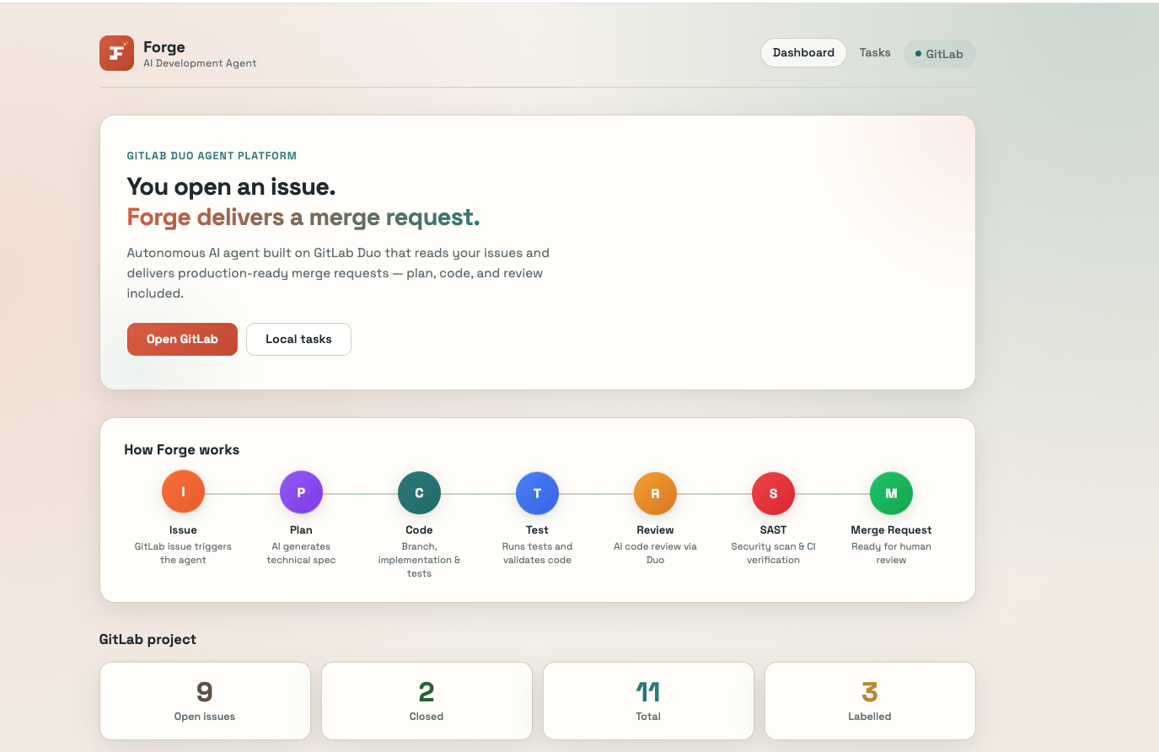Switch to the Tasks tab
The image size is (1159, 752).
point(875,52)
